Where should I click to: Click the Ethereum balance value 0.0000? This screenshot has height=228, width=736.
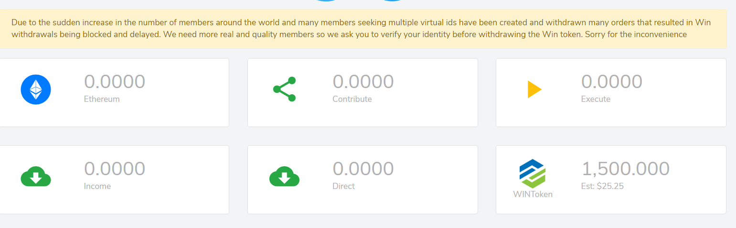pyautogui.click(x=115, y=82)
